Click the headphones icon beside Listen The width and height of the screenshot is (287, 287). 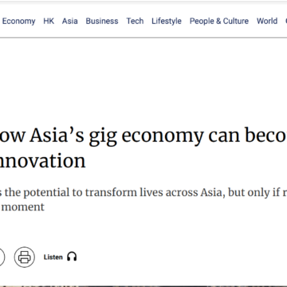(72, 257)
